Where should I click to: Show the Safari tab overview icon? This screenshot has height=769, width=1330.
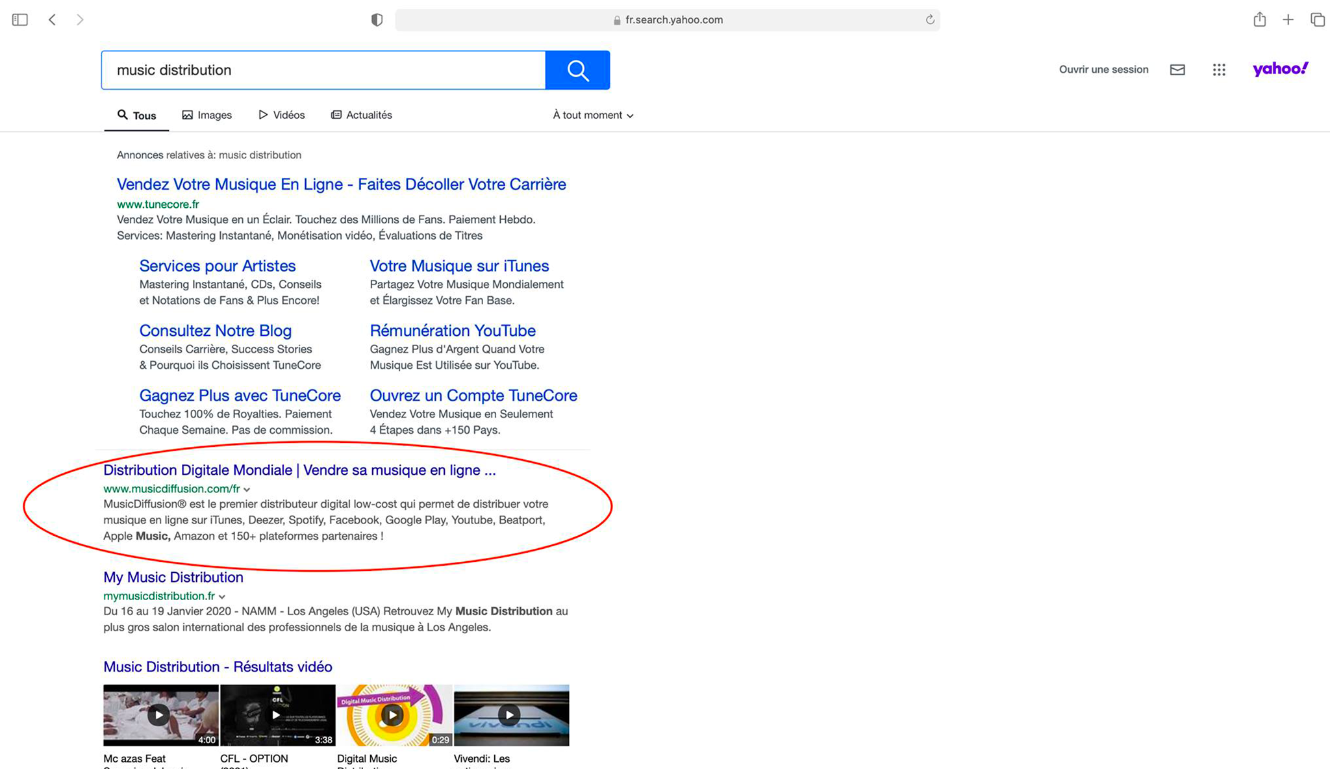point(1317,19)
